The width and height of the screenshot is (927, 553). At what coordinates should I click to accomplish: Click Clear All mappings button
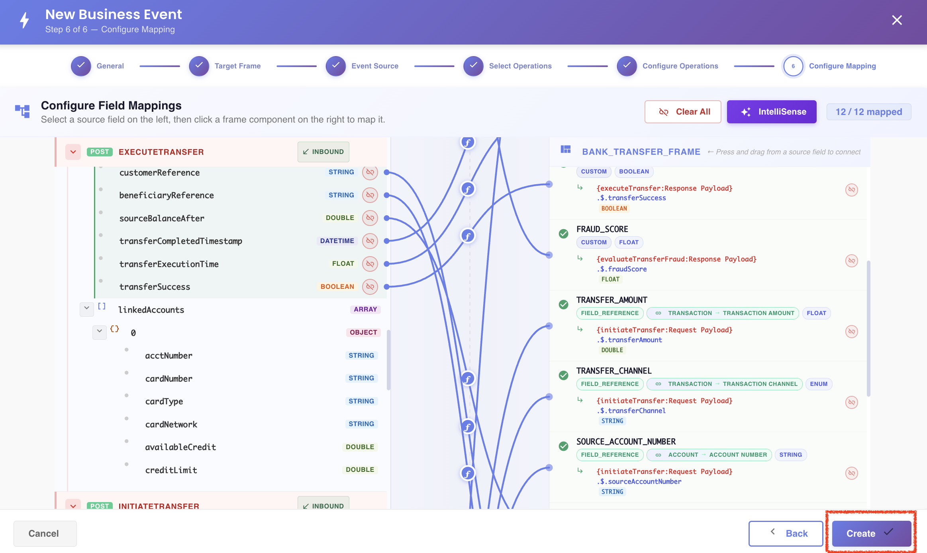point(682,112)
